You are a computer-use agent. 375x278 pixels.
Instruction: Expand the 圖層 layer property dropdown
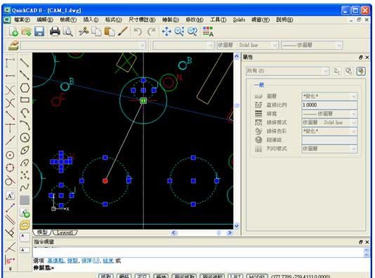coord(329,96)
